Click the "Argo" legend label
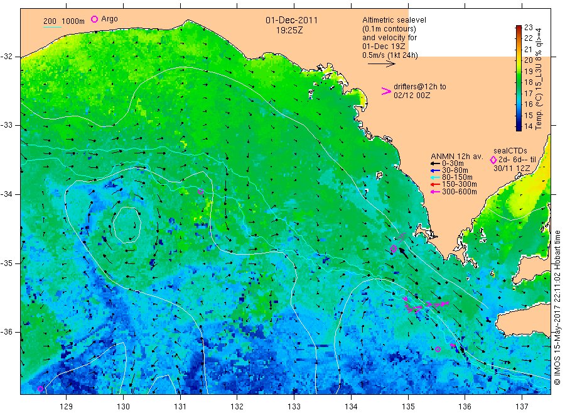 tap(109, 19)
